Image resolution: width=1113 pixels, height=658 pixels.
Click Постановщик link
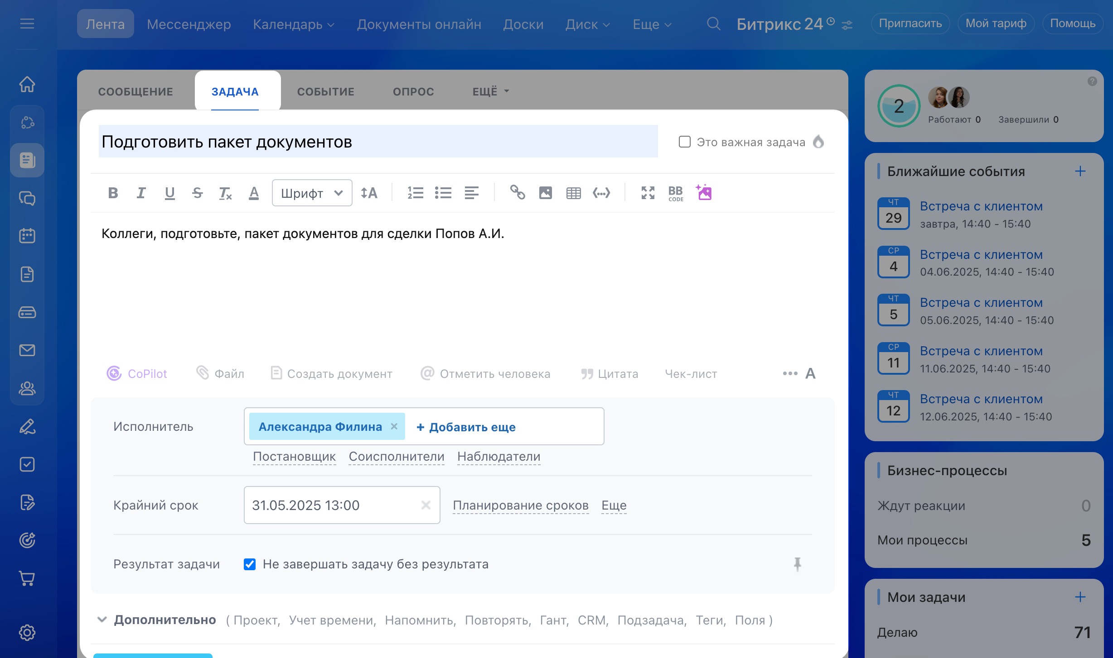295,457
